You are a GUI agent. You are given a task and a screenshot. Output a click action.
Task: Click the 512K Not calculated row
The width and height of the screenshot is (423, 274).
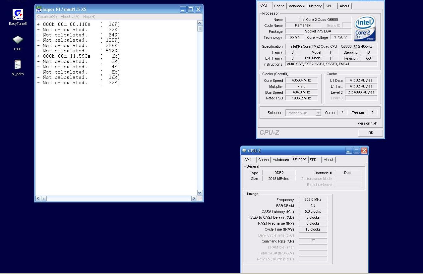[x=79, y=51]
